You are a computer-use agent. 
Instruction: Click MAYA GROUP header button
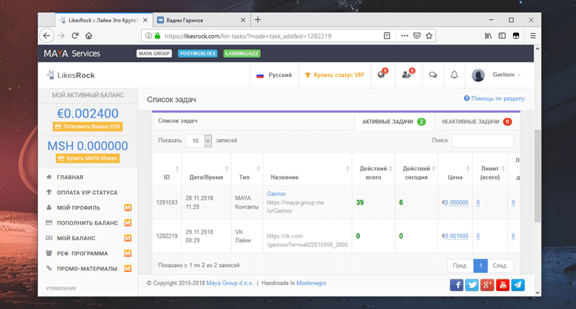pos(154,54)
